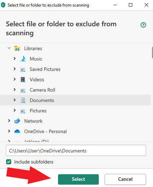Viewport: 153px width, 187px height.
Task: Collapse the Libraries tree node
Action: pyautogui.click(x=9, y=48)
